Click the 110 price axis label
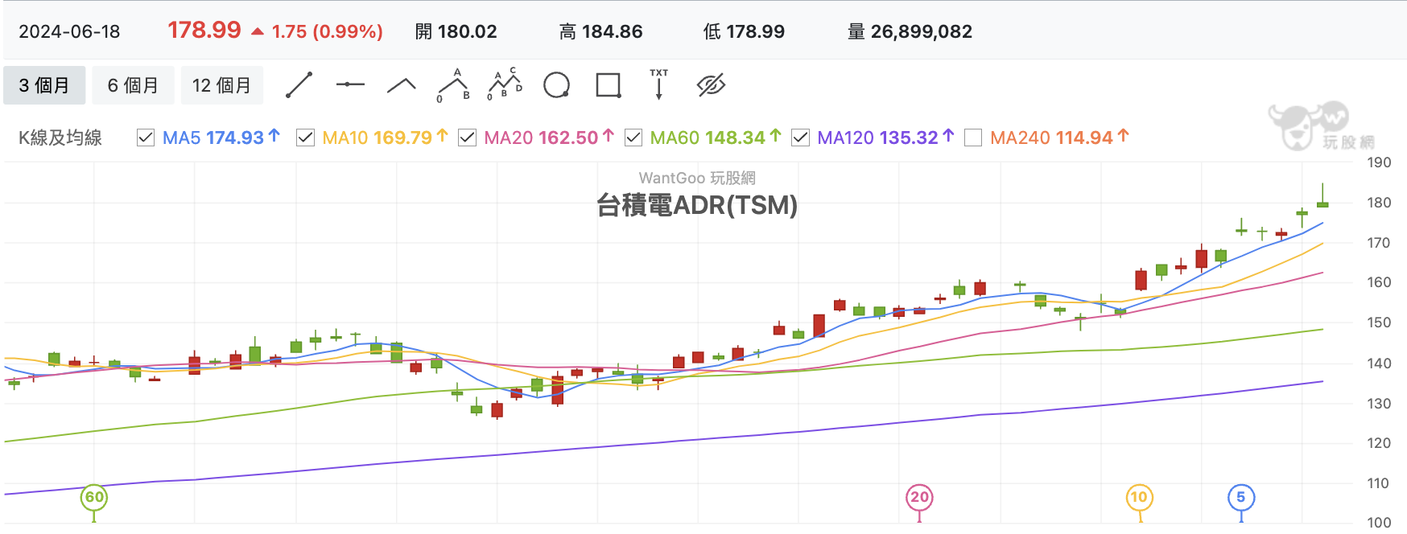1407x534 pixels. pos(1379,483)
